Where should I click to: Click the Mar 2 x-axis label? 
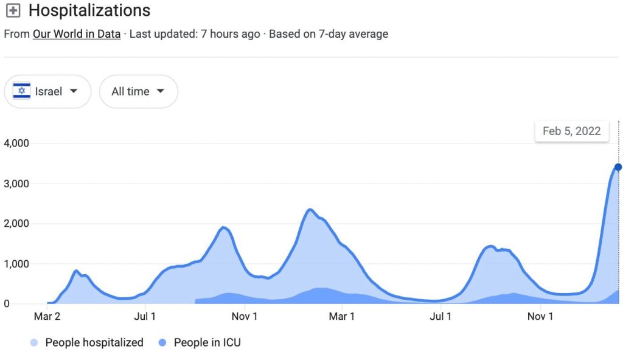click(47, 316)
